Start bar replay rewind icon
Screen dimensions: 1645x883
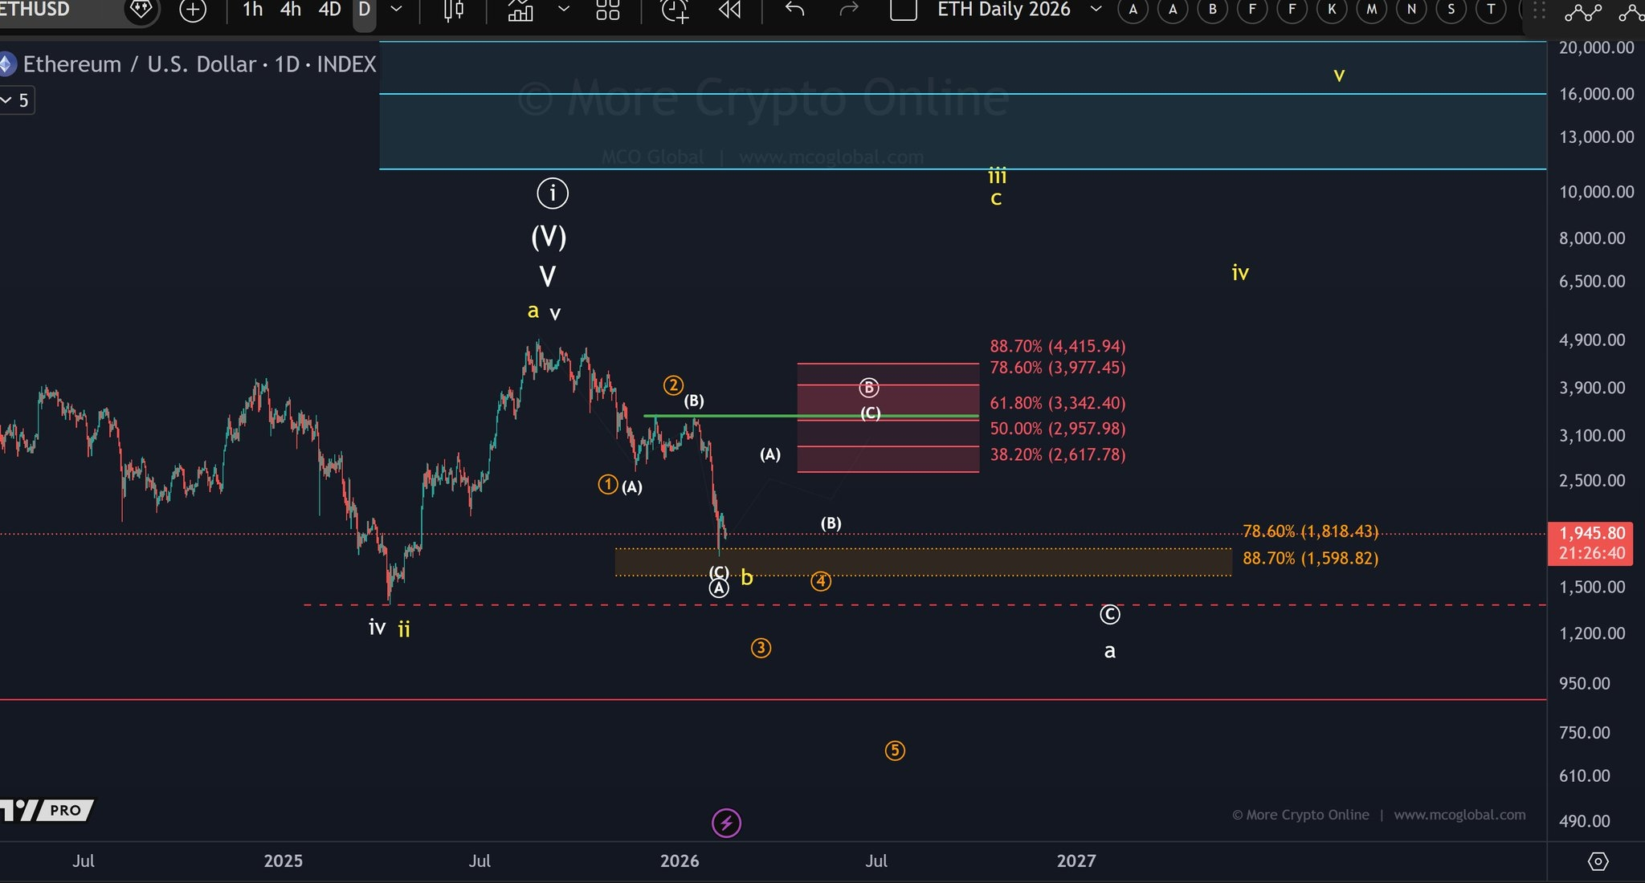[x=729, y=10]
